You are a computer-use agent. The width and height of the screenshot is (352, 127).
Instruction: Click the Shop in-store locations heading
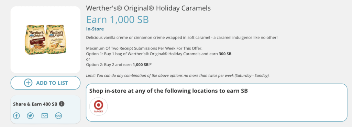pyautogui.click(x=168, y=91)
